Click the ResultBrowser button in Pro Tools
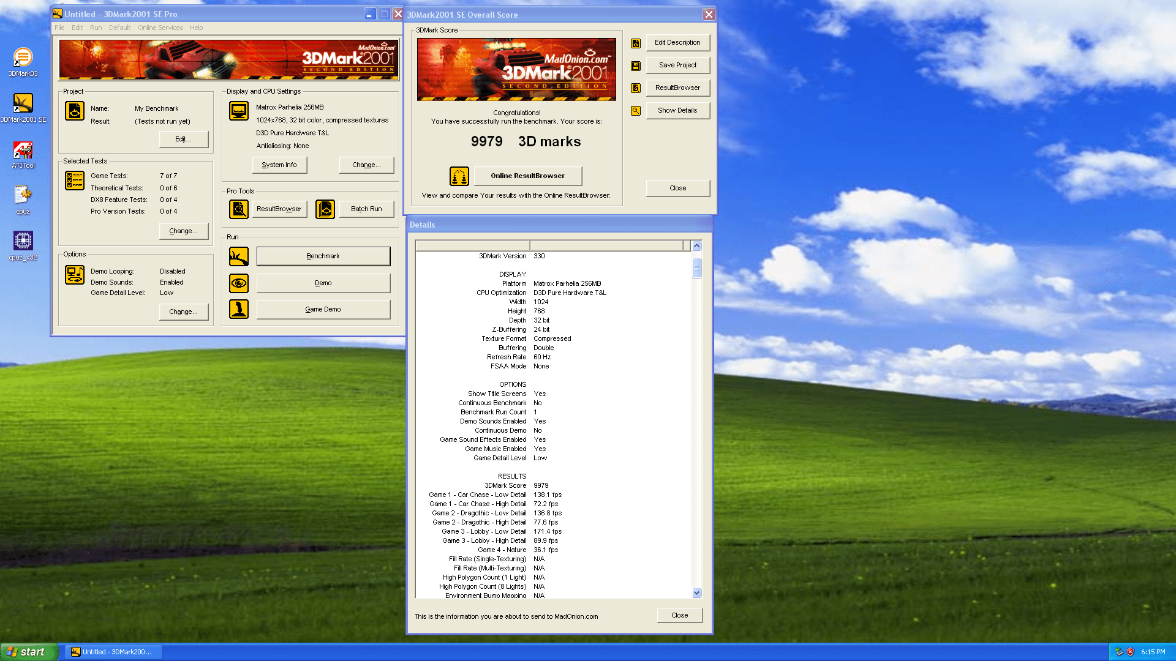This screenshot has width=1176, height=661. tap(279, 209)
